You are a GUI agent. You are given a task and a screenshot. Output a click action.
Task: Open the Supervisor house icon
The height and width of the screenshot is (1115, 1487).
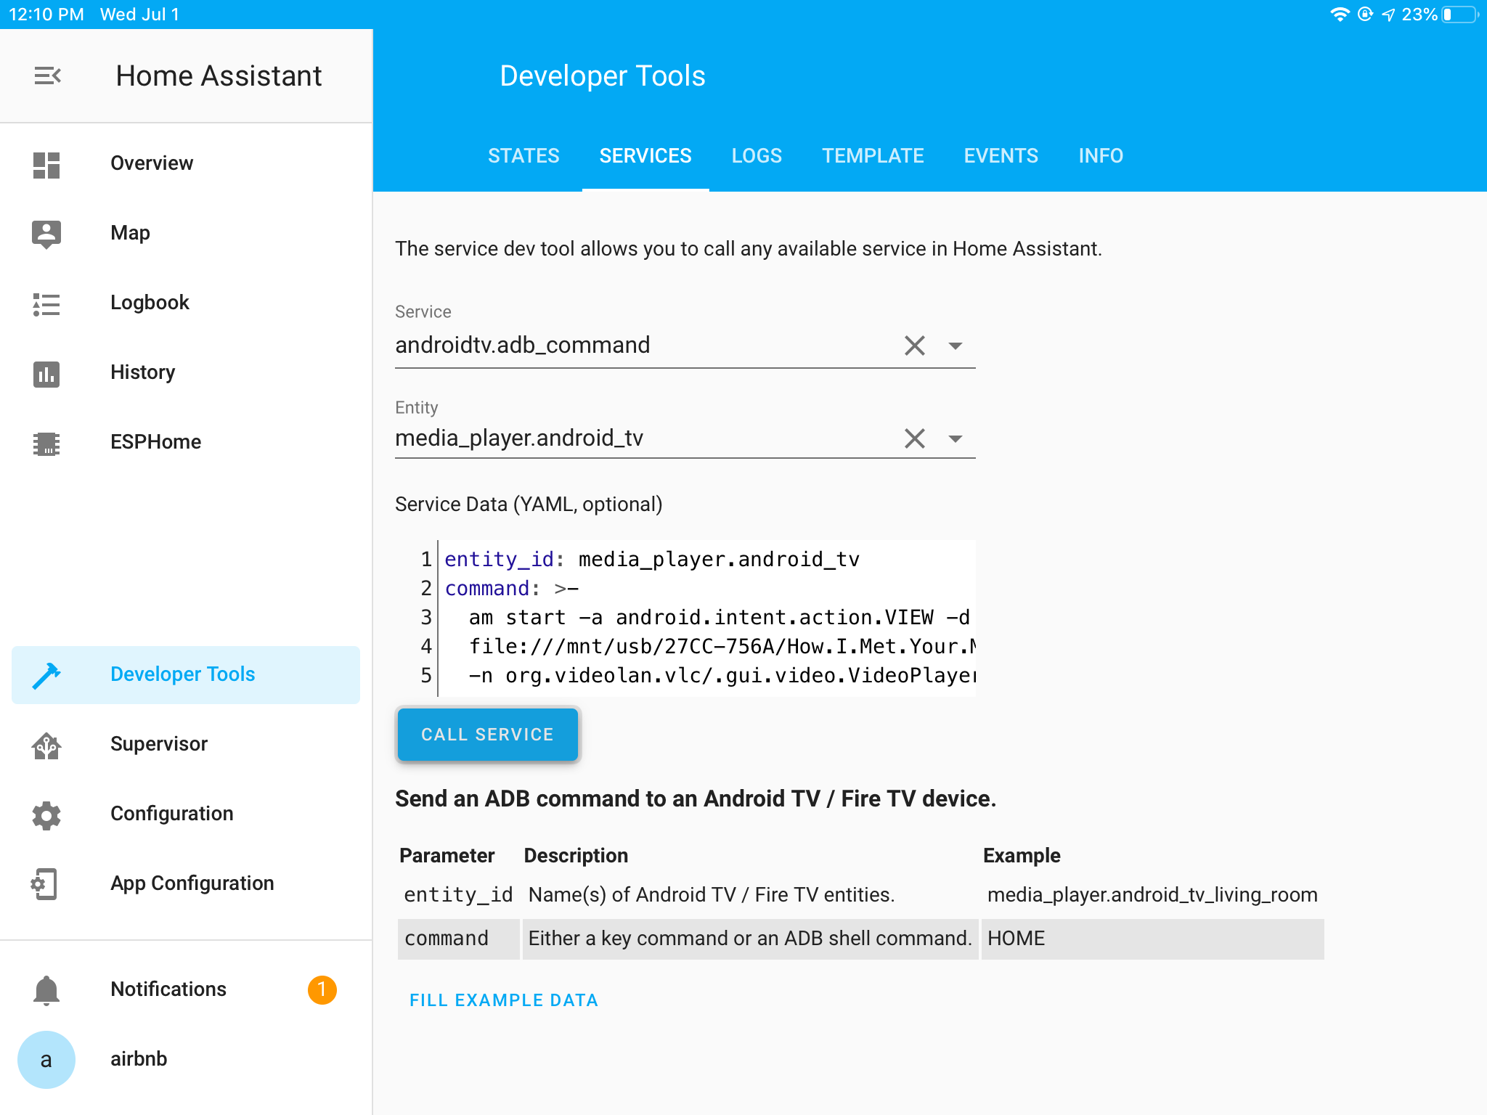(x=46, y=745)
